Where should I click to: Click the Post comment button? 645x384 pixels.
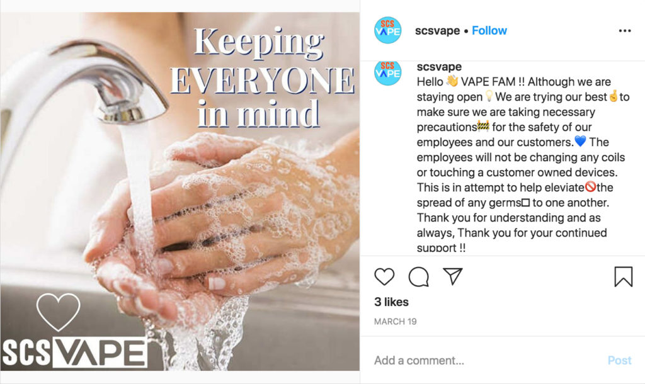pyautogui.click(x=619, y=360)
